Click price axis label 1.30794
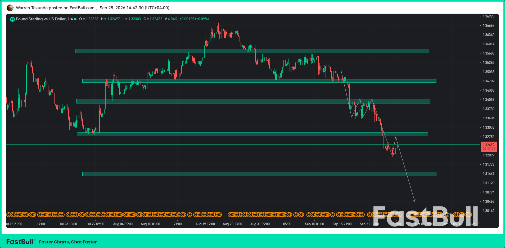Image resolution: width=505 pixels, height=248 pixels. (489, 192)
